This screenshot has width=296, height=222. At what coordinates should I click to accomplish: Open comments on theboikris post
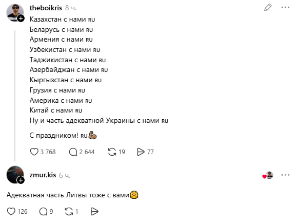(x=73, y=152)
